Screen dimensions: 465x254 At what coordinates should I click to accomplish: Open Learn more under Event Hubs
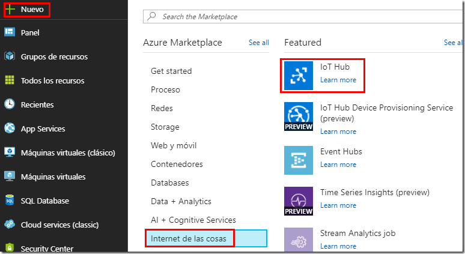point(338,165)
